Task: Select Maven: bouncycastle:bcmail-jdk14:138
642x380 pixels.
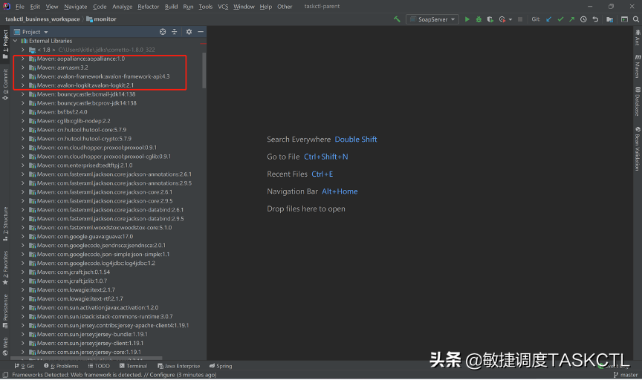Action: coord(86,94)
